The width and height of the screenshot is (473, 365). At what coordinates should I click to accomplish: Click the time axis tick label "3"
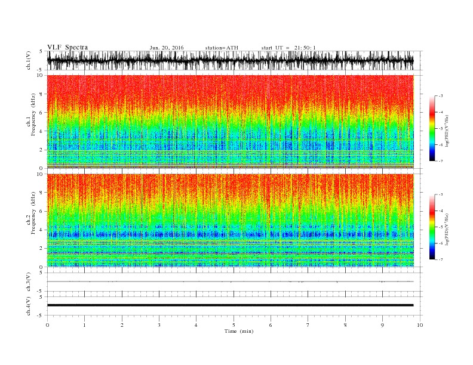[x=159, y=325]
